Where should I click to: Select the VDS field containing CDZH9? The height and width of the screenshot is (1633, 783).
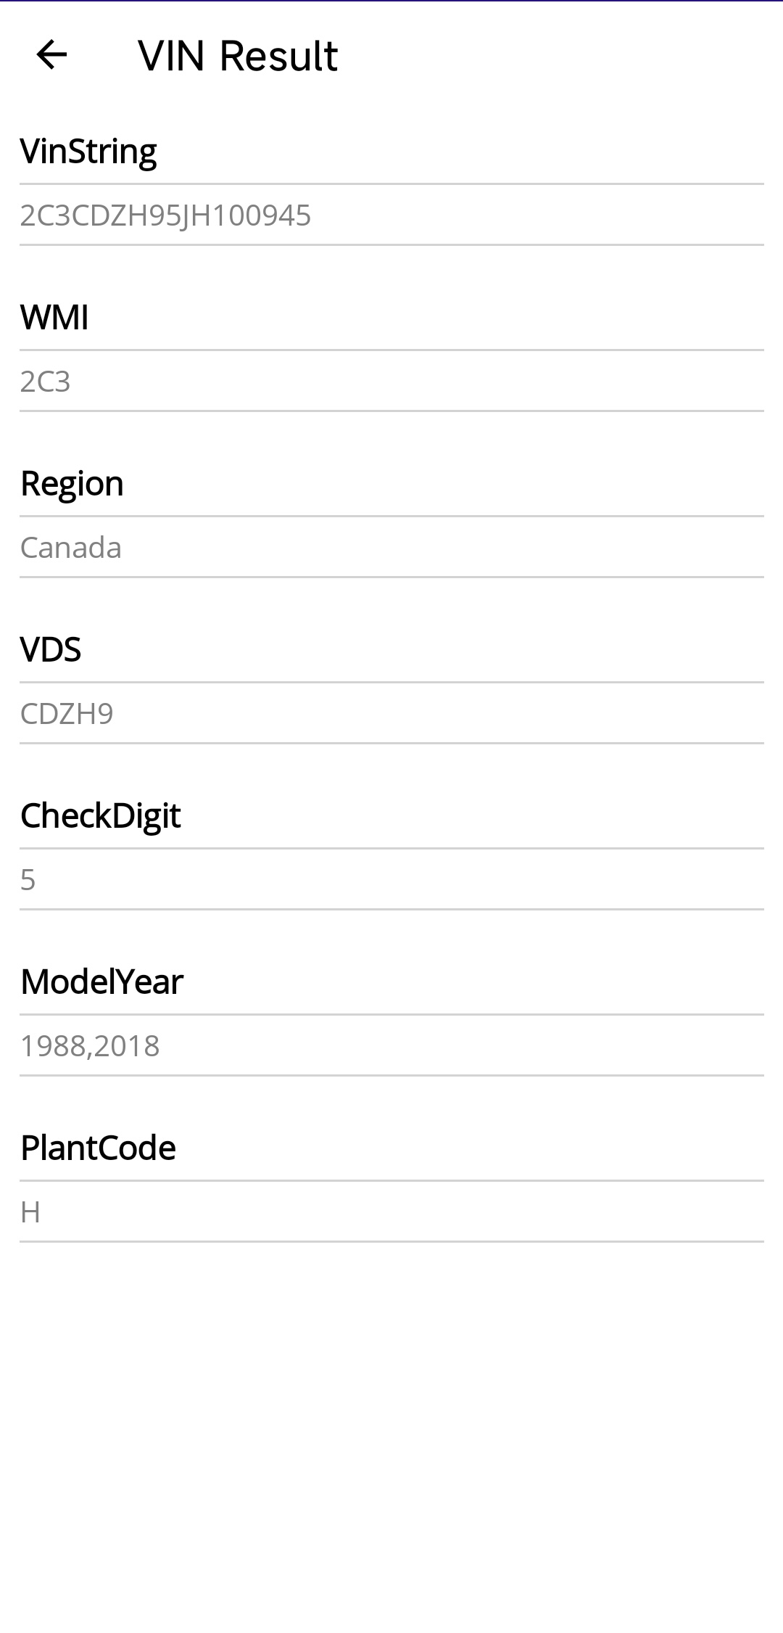[x=391, y=713]
